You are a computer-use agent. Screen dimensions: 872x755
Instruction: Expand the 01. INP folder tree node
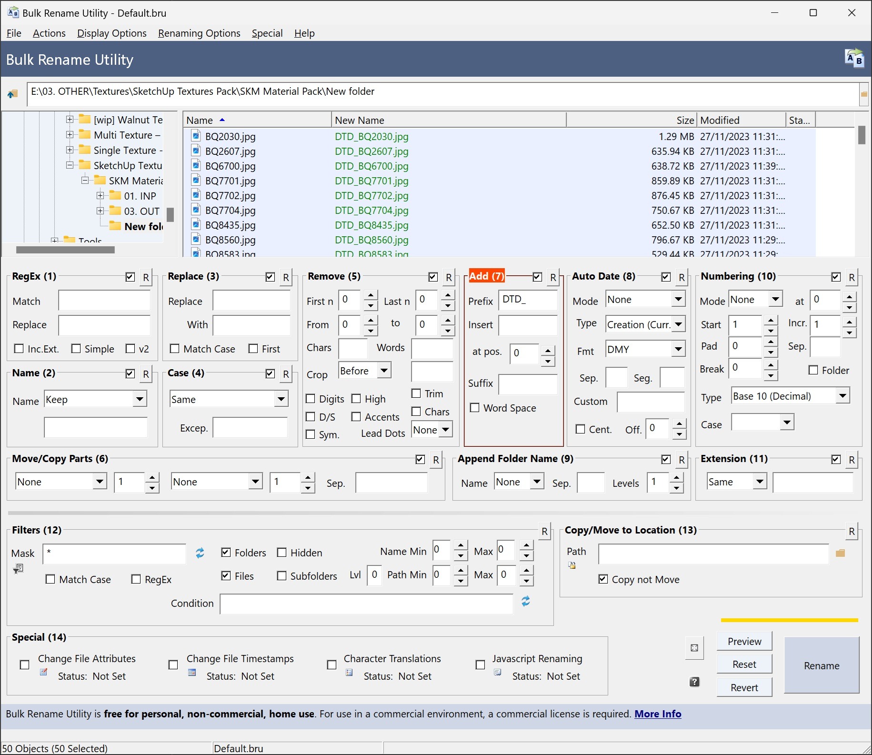pos(100,196)
